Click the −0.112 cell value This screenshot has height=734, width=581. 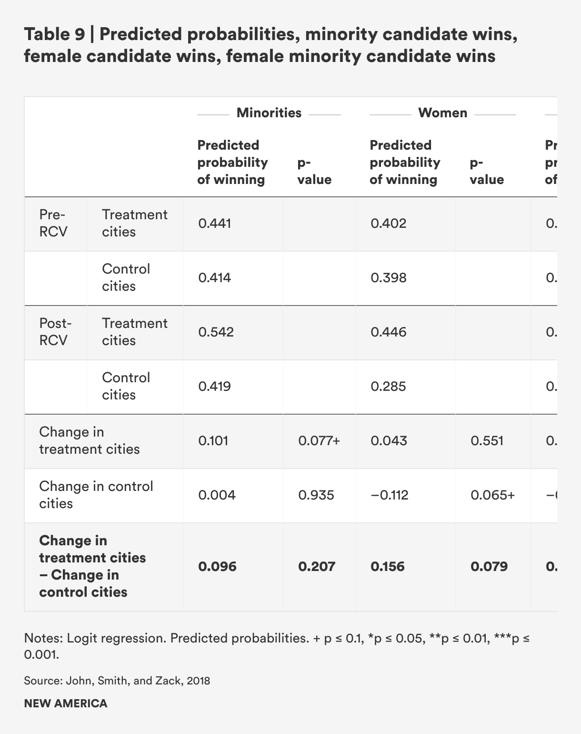[389, 495]
